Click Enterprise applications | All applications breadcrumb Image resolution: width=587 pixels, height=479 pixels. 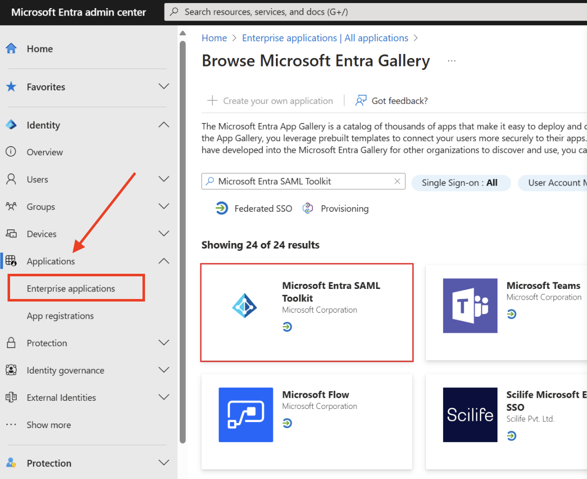pos(325,38)
